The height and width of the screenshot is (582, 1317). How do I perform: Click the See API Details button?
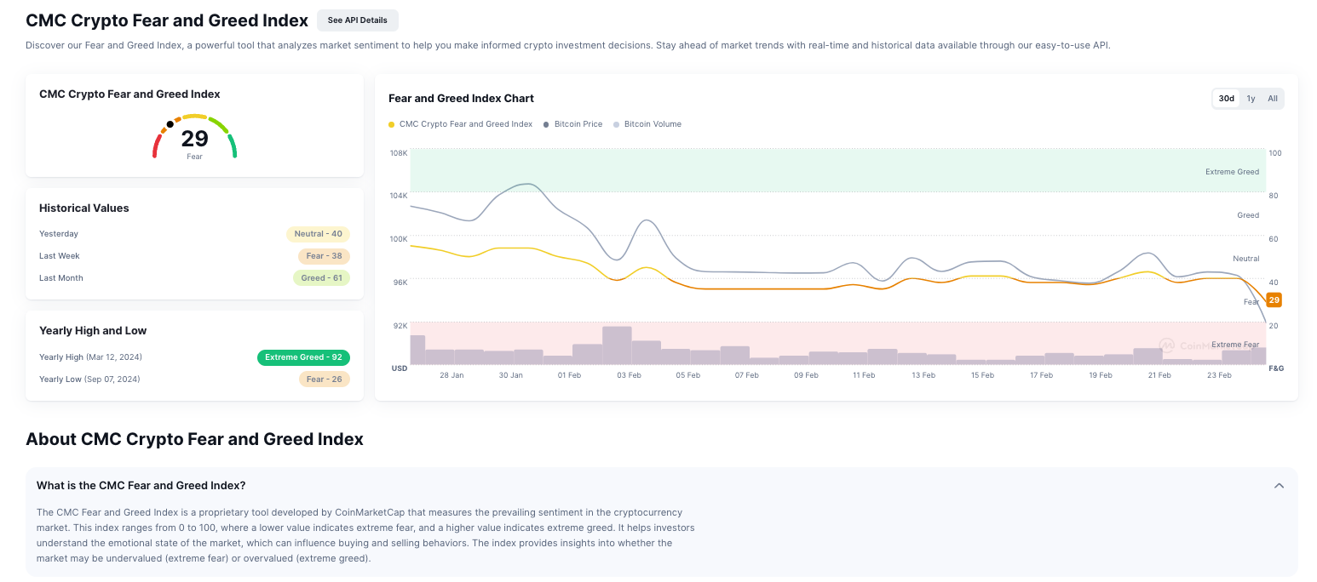point(357,20)
